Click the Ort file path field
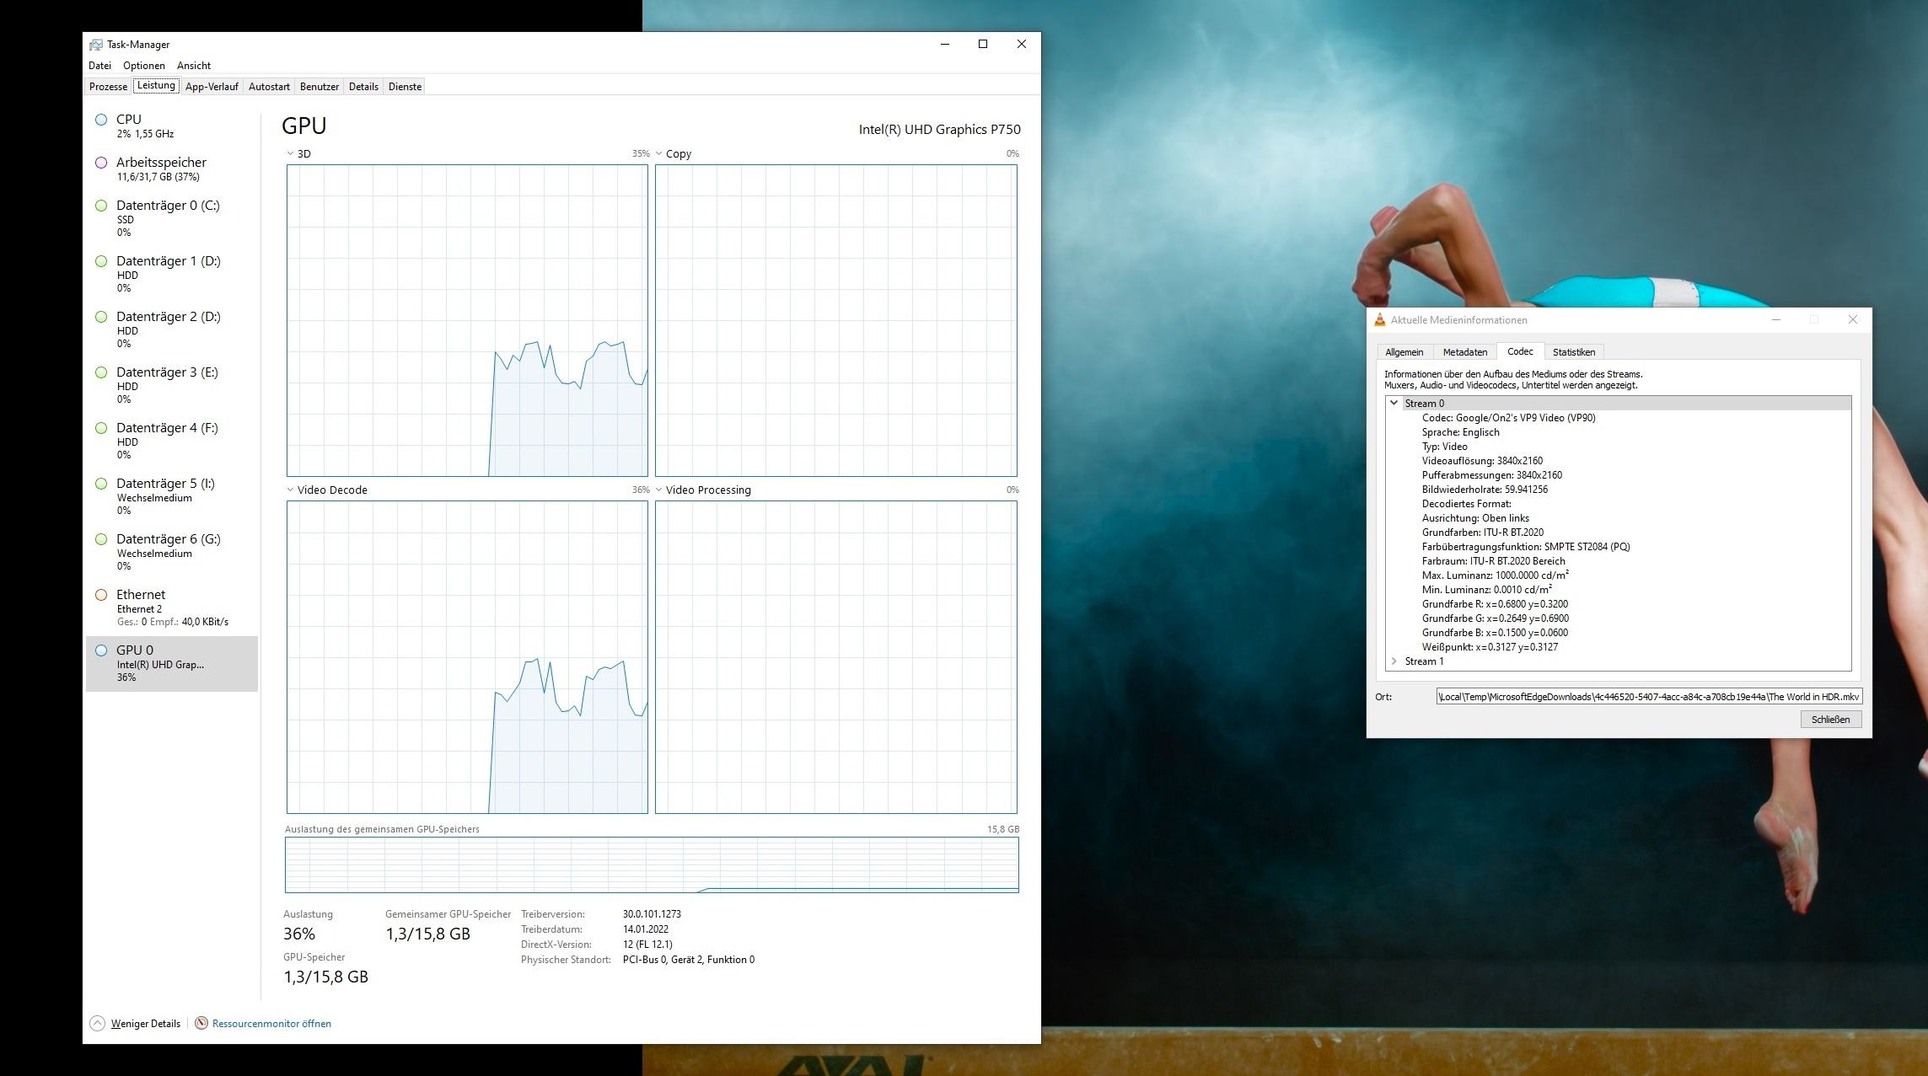The width and height of the screenshot is (1928, 1076). tap(1648, 697)
